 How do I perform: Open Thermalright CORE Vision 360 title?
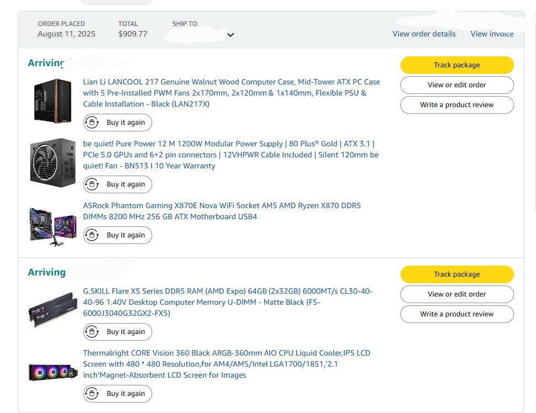point(227,364)
